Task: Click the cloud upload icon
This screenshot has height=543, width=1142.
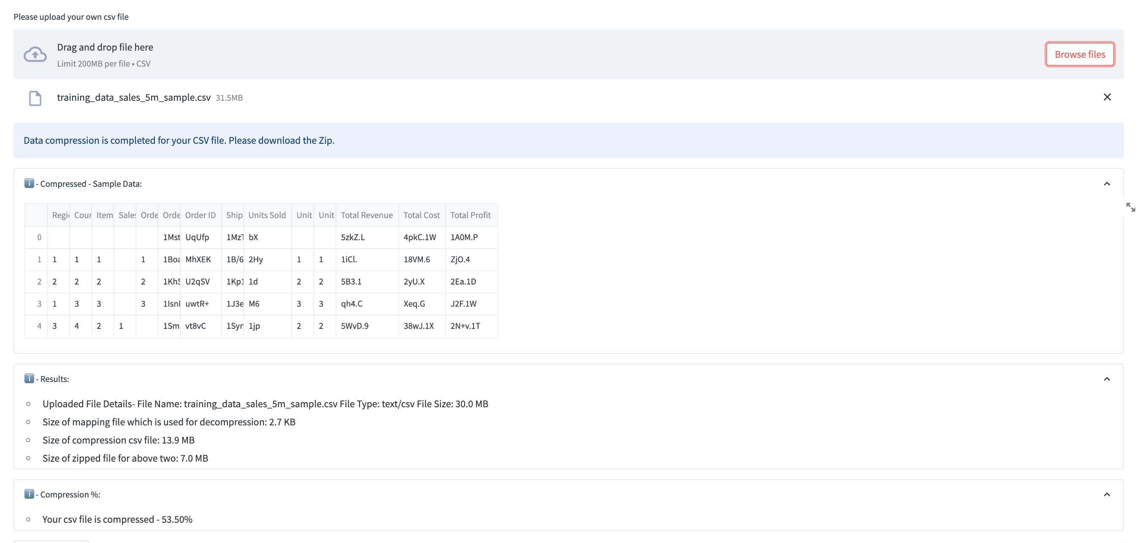Action: pos(35,54)
